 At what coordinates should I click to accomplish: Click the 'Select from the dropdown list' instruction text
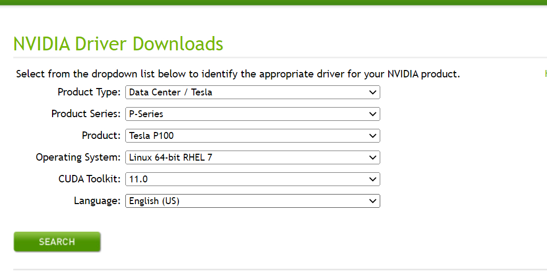(x=238, y=74)
